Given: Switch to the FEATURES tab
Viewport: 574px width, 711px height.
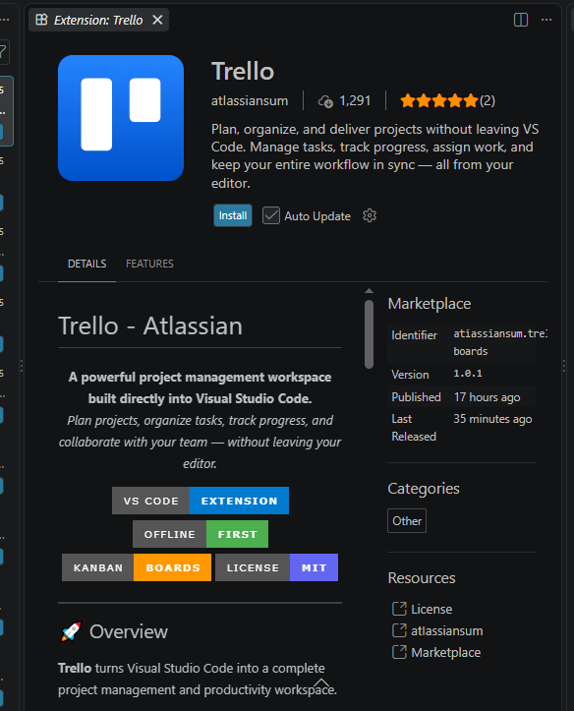Looking at the screenshot, I should pyautogui.click(x=149, y=264).
